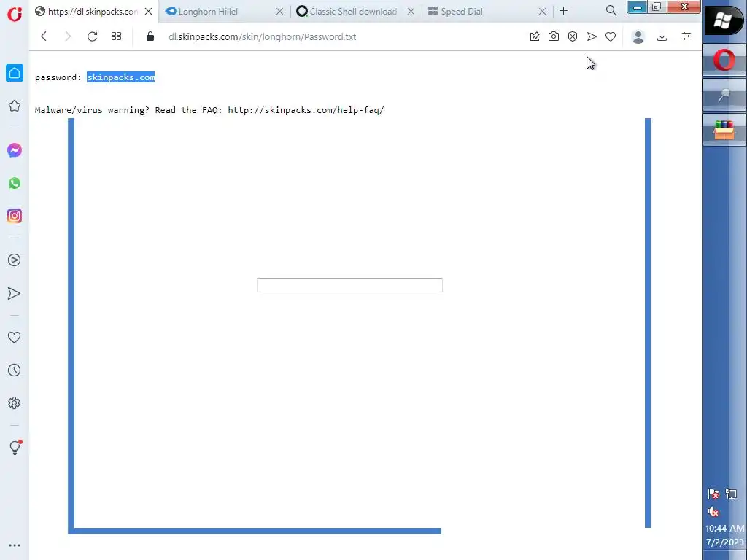Click the 10:44 AM system clock
The height and width of the screenshot is (560, 747).
pyautogui.click(x=724, y=528)
